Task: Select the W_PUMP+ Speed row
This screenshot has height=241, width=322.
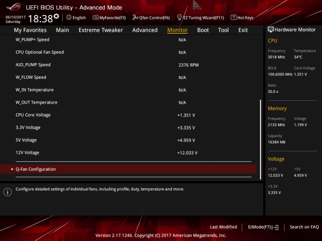Action: (x=128, y=40)
